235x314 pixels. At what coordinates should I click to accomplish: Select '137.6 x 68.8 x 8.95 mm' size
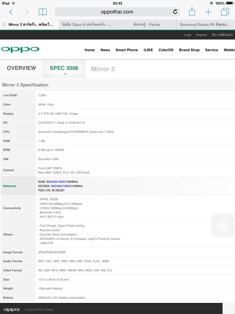(53, 280)
